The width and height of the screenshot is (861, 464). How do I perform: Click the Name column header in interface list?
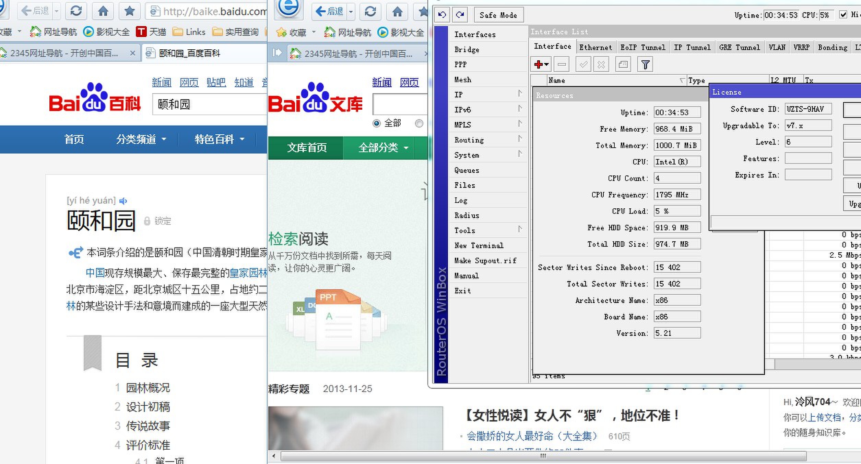click(x=617, y=80)
